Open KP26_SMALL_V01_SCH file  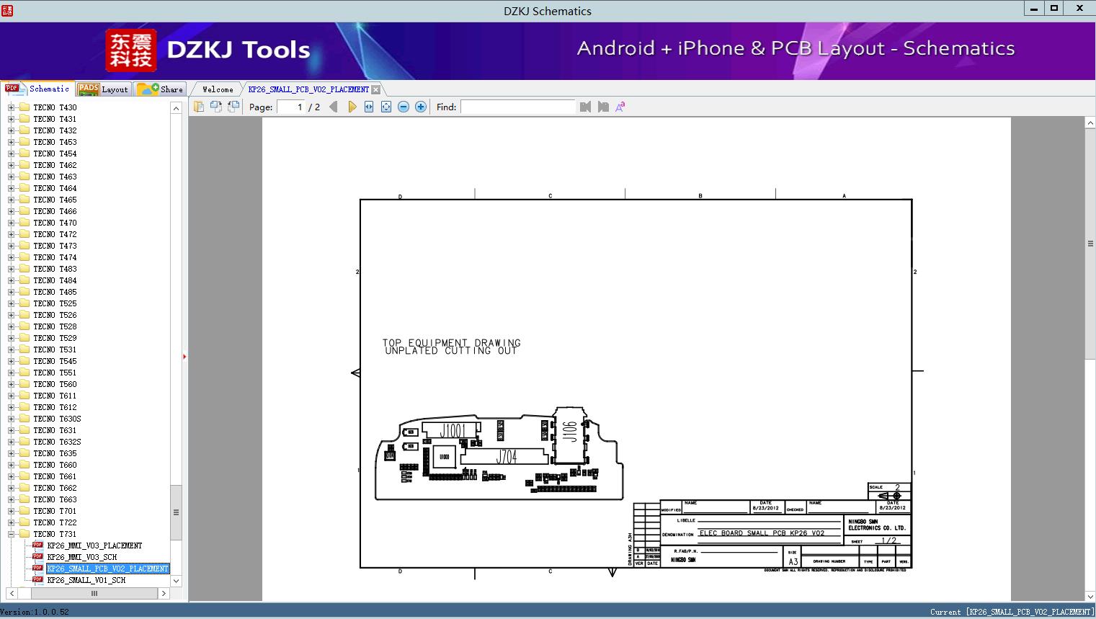(x=86, y=580)
